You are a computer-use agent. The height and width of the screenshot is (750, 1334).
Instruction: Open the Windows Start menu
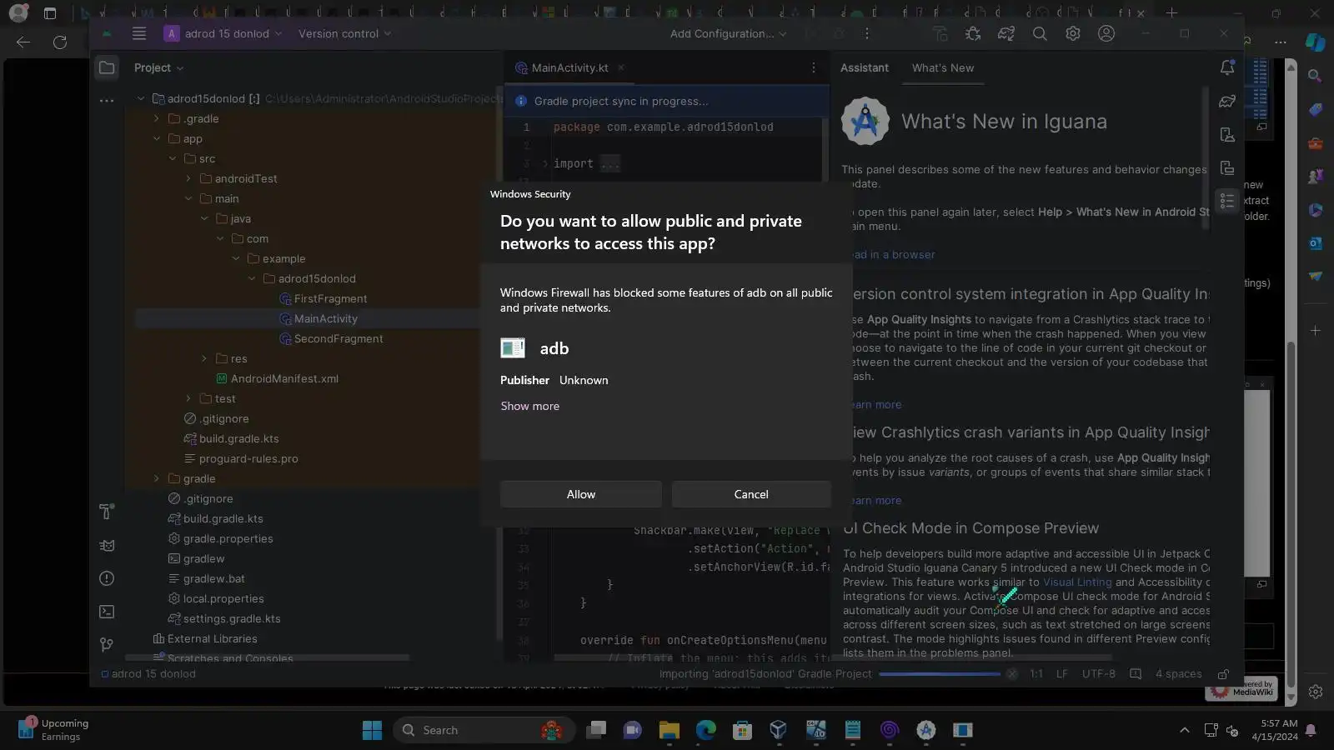[x=372, y=730]
